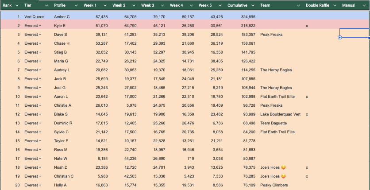Open the Rank column filter dropdown
The width and height of the screenshot is (370, 190).
[x=17, y=5]
